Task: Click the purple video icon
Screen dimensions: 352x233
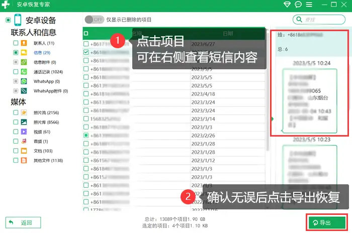Action: [x=24, y=132]
